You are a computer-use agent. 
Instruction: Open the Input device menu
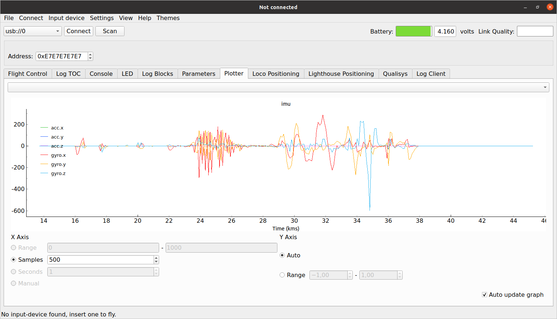coord(66,18)
